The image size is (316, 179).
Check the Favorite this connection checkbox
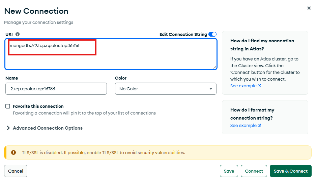pos(8,106)
